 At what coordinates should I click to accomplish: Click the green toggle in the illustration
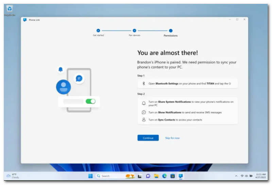[90, 101]
